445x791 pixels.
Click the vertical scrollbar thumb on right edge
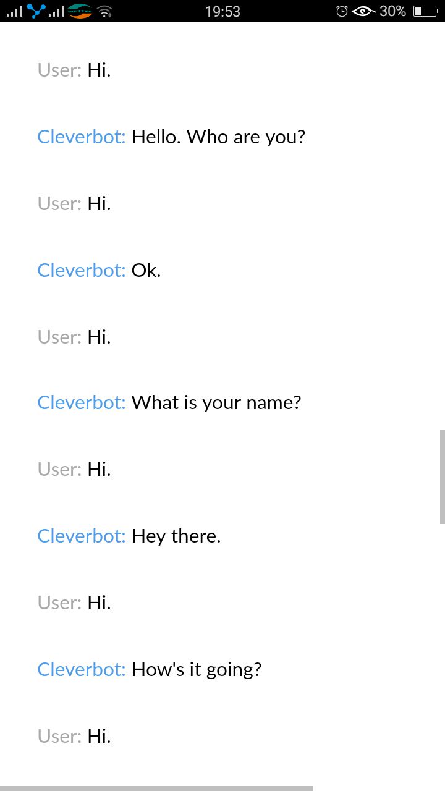click(x=442, y=476)
